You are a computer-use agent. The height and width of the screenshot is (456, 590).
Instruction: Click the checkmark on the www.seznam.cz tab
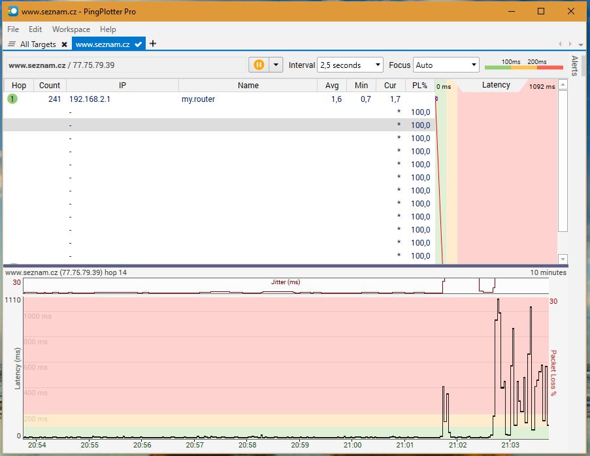pyautogui.click(x=138, y=44)
